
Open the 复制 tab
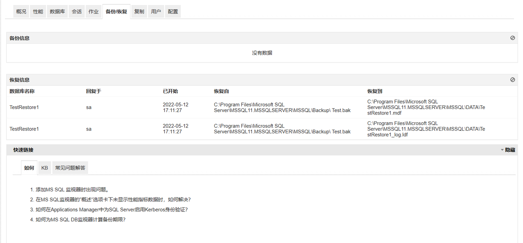coord(139,12)
